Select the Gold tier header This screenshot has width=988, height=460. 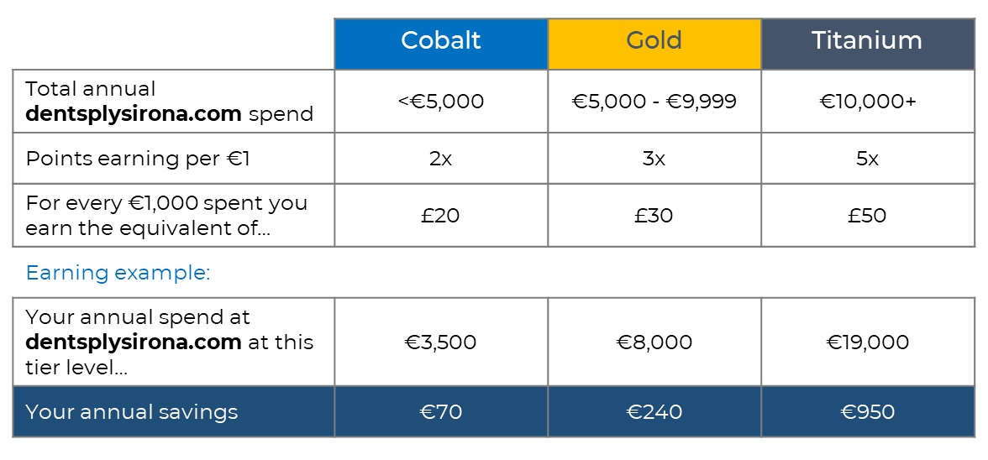[x=654, y=44]
